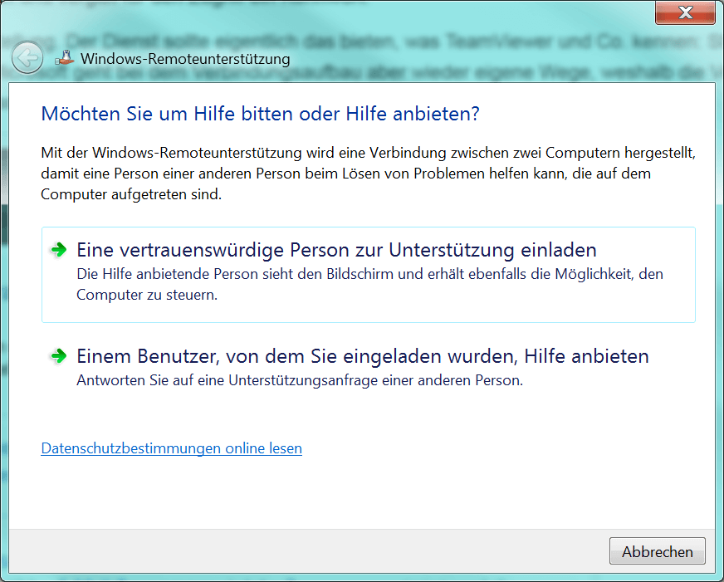Click description 'Die Hilfe anbietende Person sieht'
This screenshot has height=582, width=724.
369,284
